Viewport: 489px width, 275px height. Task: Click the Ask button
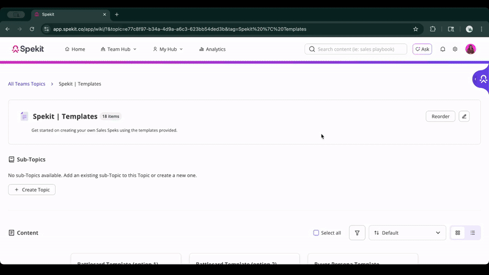pos(422,50)
